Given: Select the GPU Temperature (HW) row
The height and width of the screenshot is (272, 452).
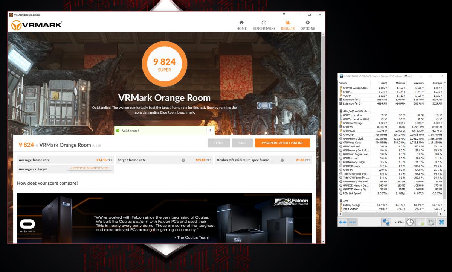Looking at the screenshot, I should point(391,119).
